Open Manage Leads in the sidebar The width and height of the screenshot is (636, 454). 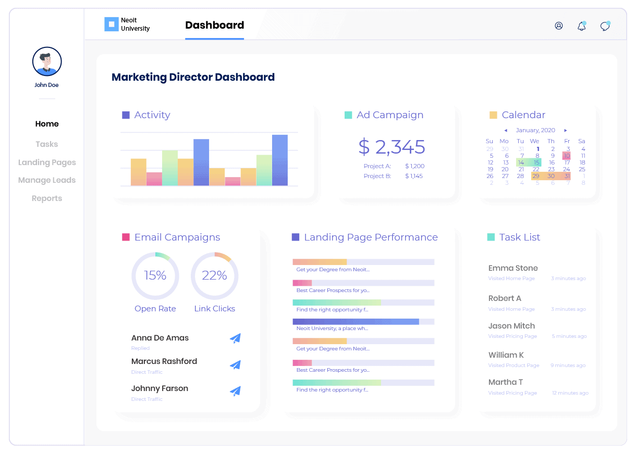[x=47, y=180]
